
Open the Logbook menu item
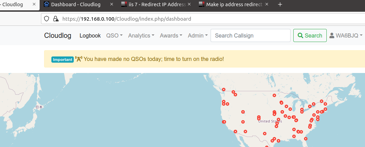pyautogui.click(x=90, y=35)
